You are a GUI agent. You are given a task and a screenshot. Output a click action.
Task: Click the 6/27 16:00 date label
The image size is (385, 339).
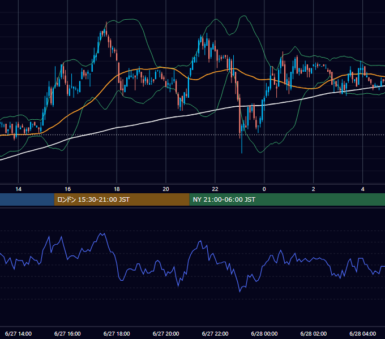click(x=67, y=333)
